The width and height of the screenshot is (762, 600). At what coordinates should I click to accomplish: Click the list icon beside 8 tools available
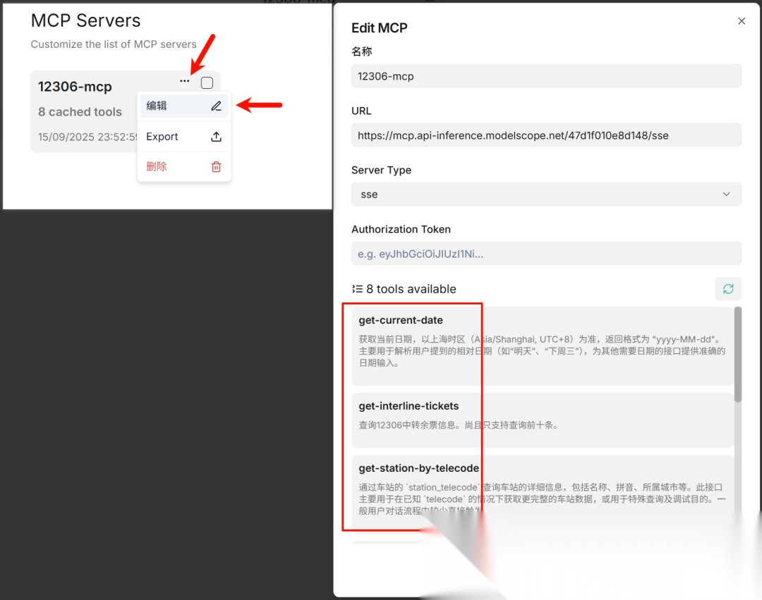tap(357, 289)
